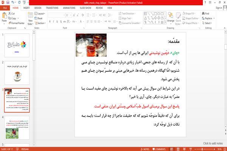Toggle Numbering list button

(x=94, y=15)
